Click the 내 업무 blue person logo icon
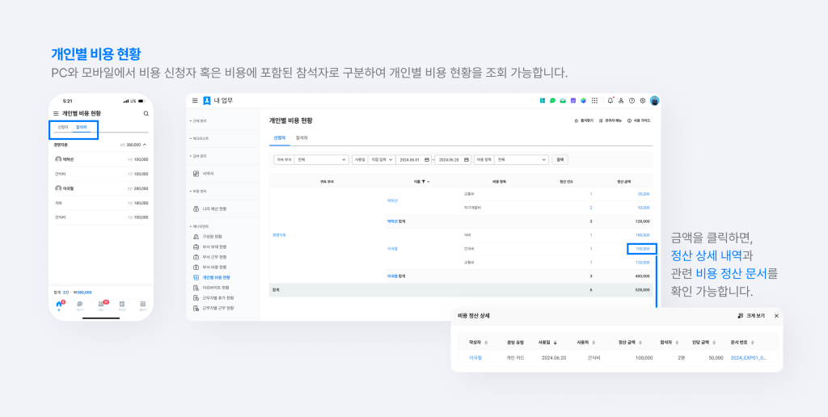This screenshot has height=417, width=828. [207, 100]
